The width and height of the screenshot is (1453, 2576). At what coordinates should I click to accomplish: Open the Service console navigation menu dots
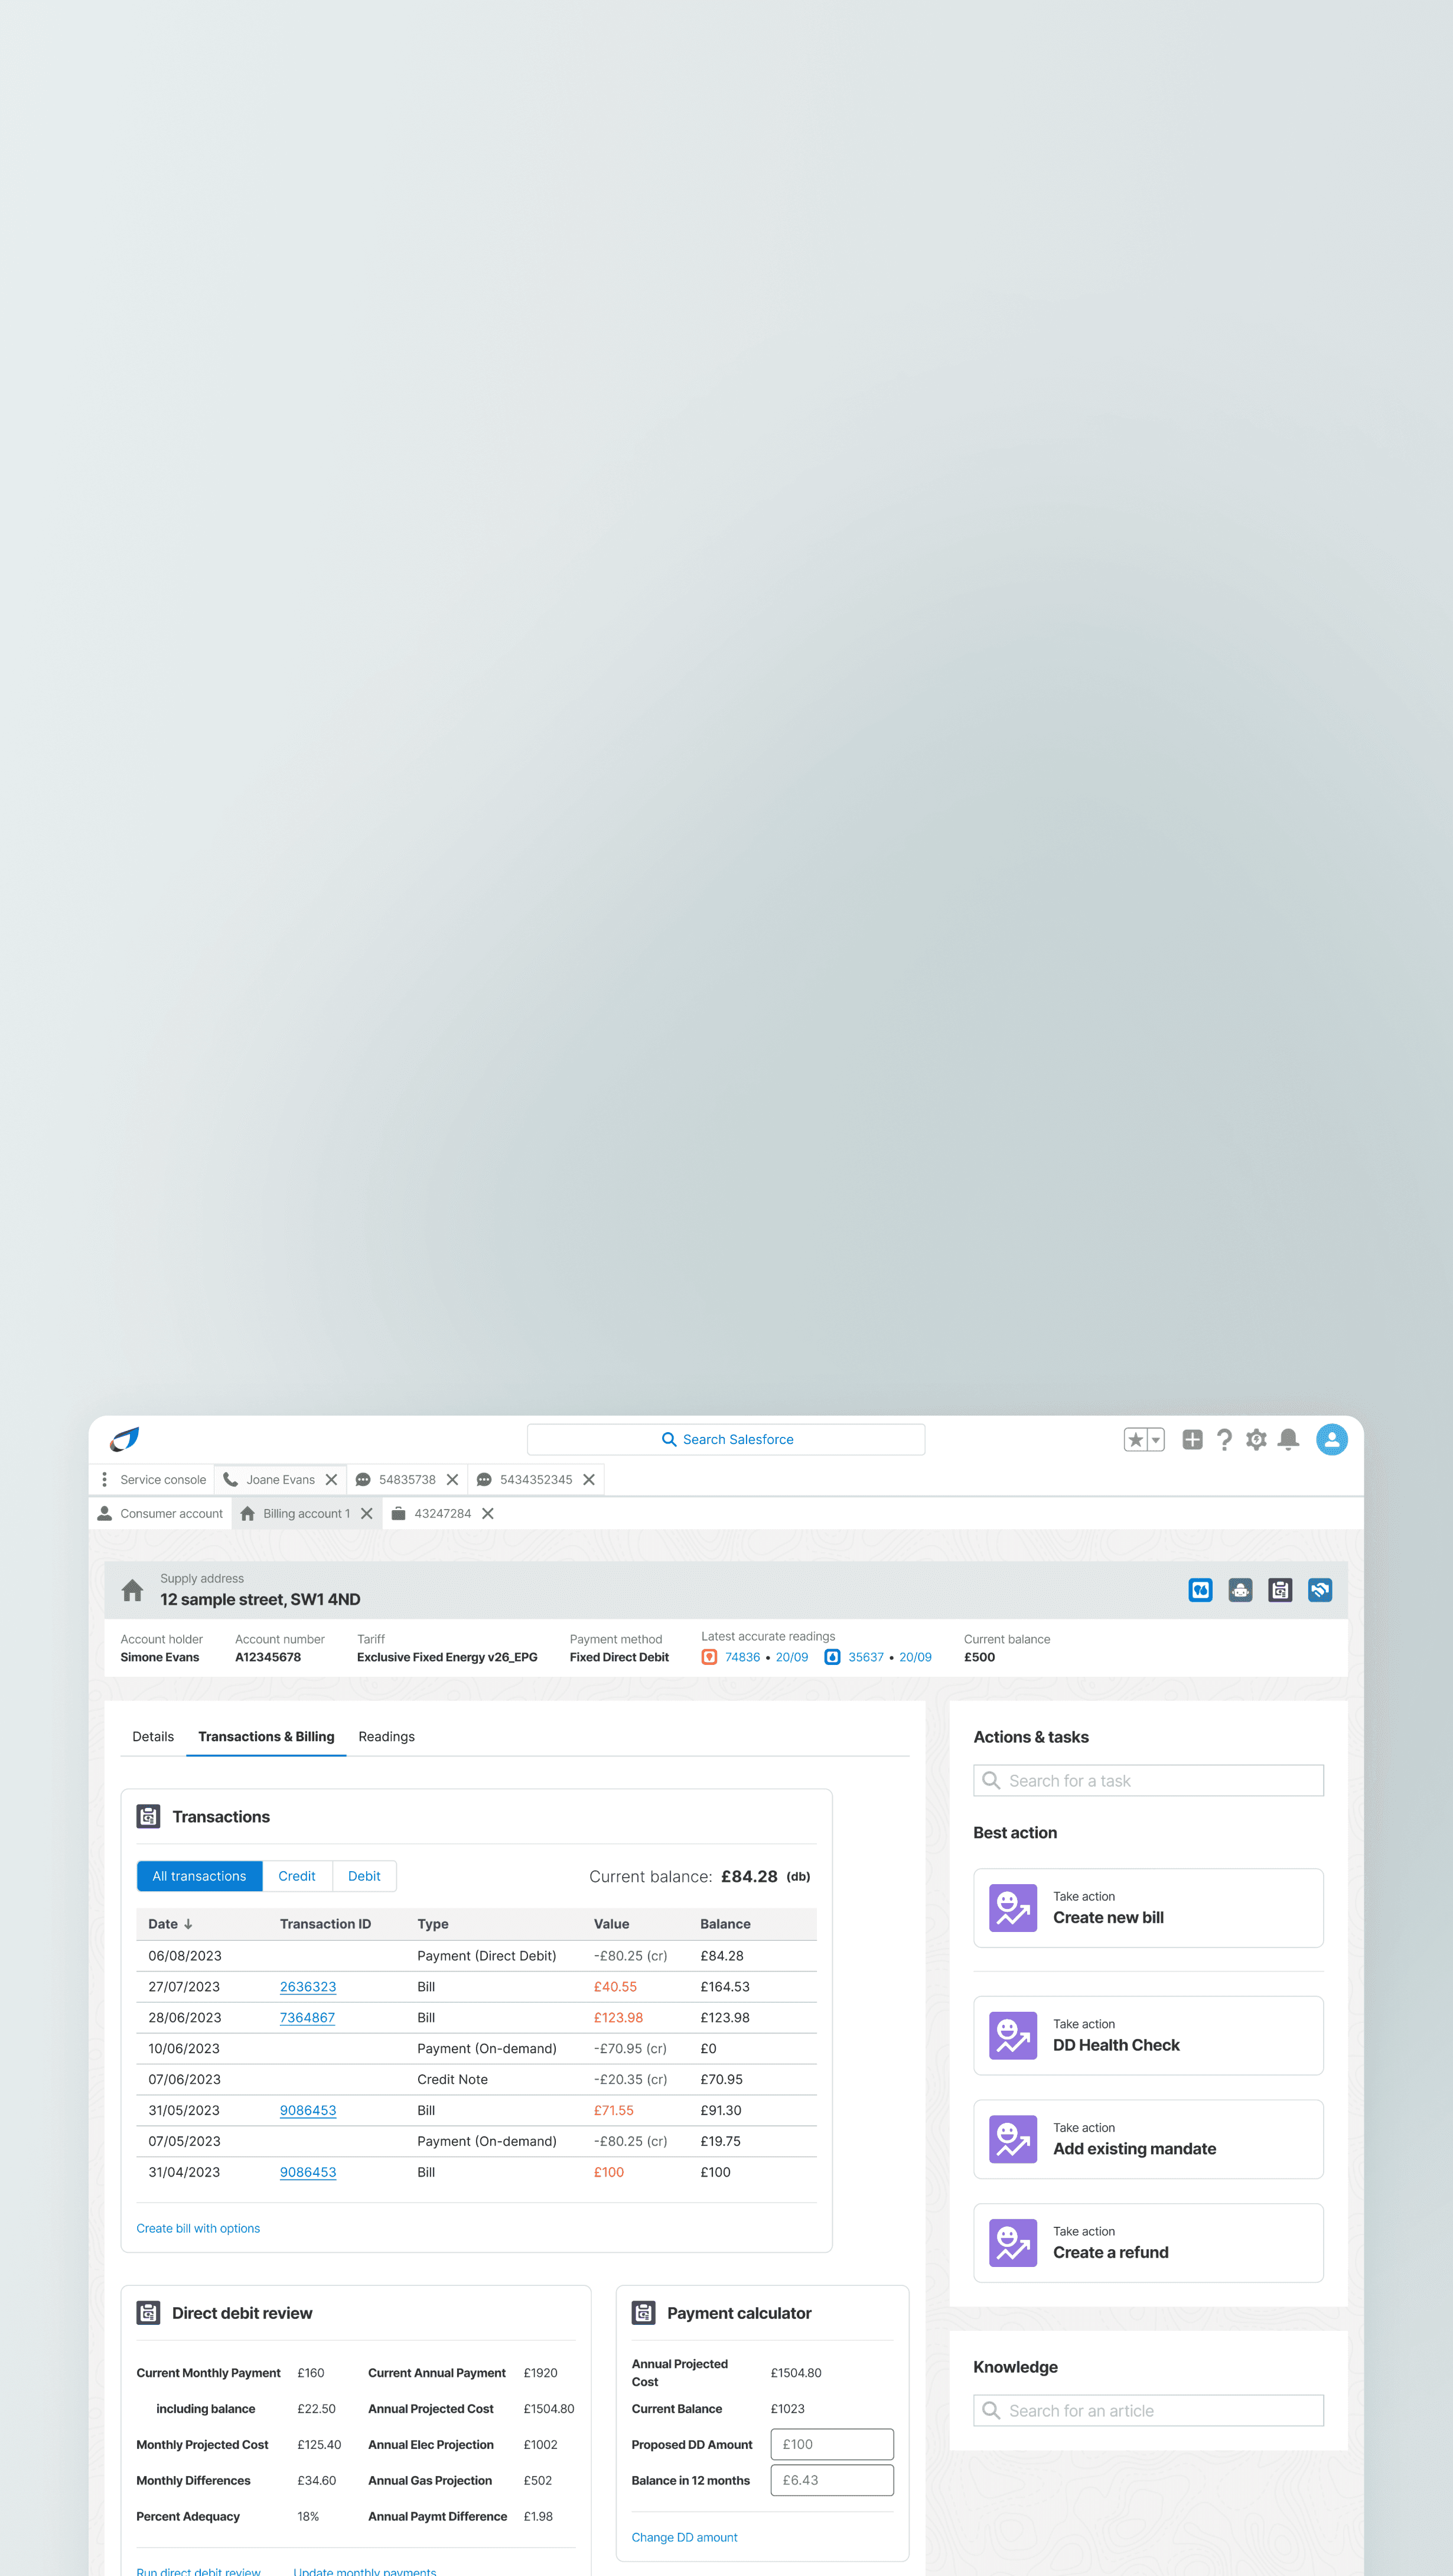[x=104, y=1479]
